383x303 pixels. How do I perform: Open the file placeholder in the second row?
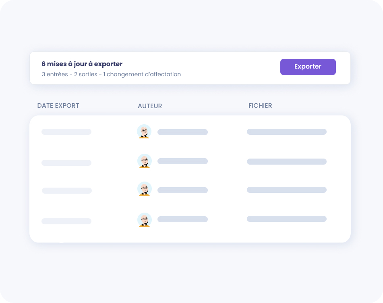pos(286,161)
